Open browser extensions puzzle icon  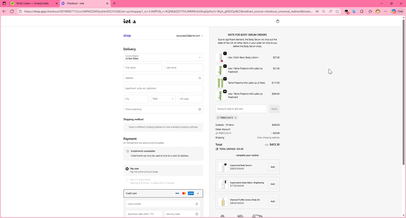(362, 11)
